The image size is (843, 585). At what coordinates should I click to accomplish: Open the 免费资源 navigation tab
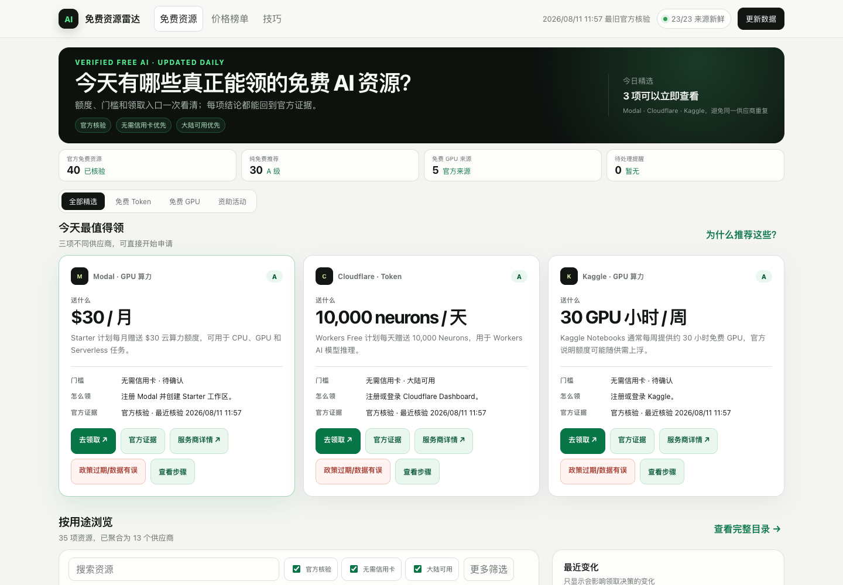pos(179,19)
